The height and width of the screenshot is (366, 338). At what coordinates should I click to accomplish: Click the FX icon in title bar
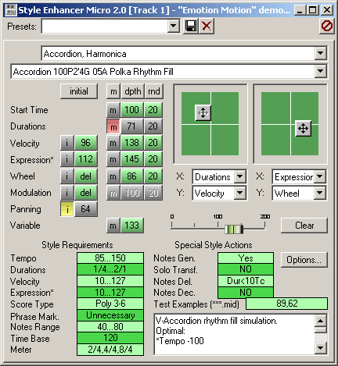pos(11,10)
